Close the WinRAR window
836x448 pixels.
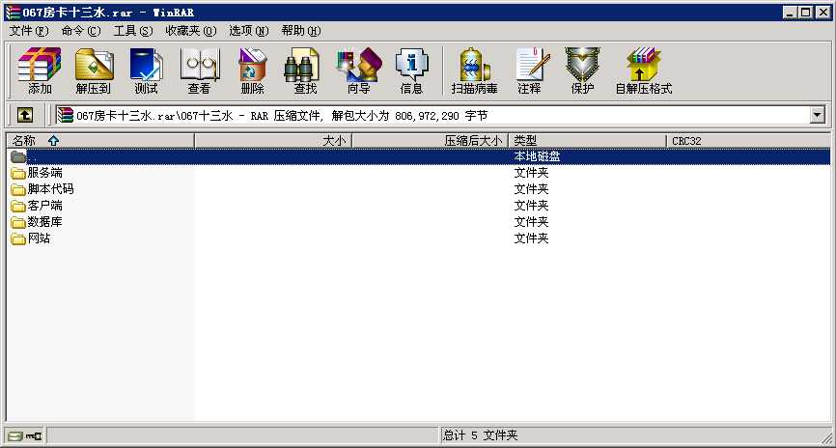822,13
